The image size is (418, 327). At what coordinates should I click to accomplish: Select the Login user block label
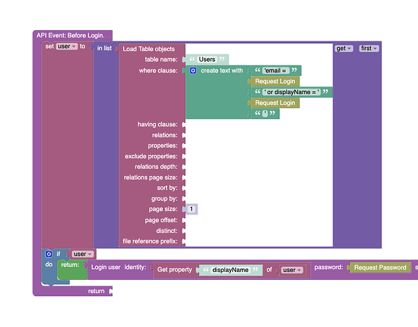(105, 267)
